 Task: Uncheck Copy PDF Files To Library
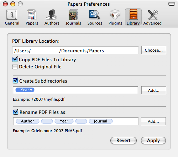tap(15, 59)
